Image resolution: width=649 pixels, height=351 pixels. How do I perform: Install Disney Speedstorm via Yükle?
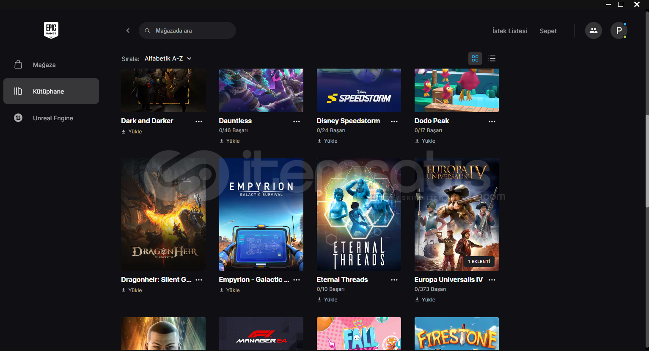pos(327,141)
